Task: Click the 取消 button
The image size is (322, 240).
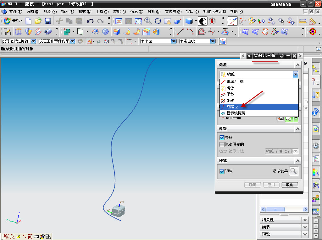Action: [290, 185]
